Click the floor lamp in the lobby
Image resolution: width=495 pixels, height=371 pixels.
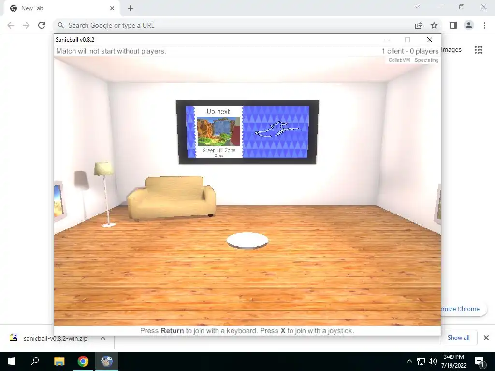click(x=106, y=194)
